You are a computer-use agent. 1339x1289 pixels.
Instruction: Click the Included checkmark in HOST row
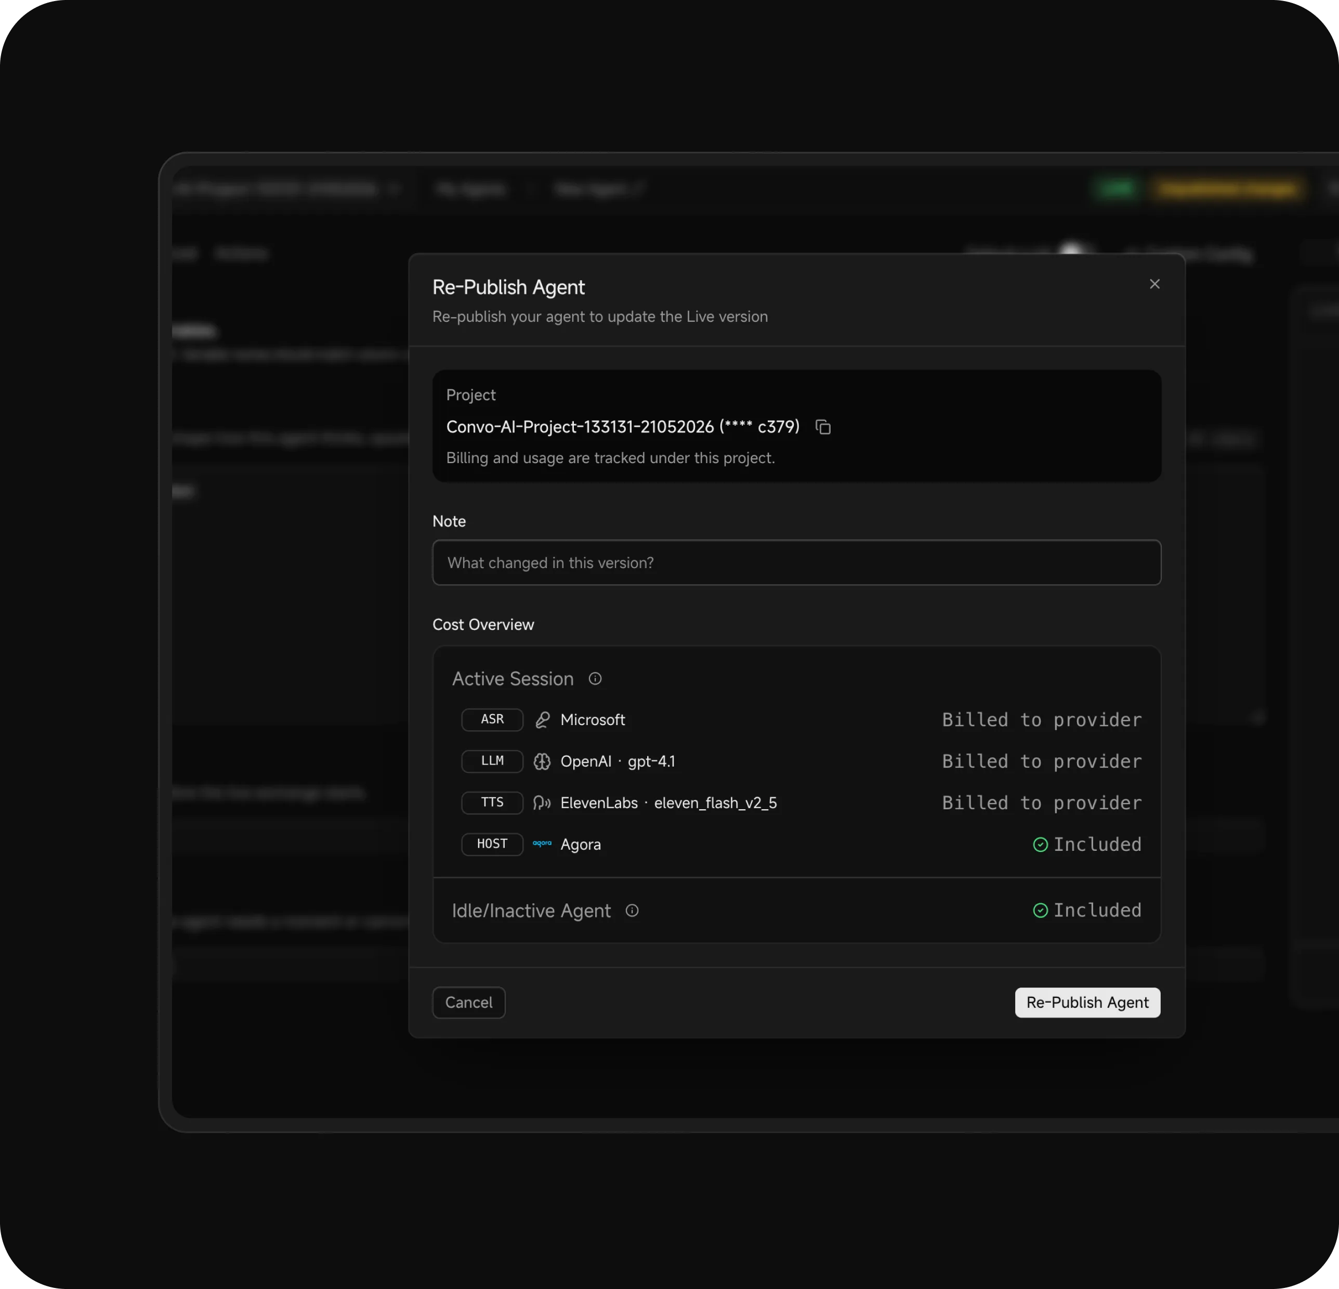[x=1041, y=845]
